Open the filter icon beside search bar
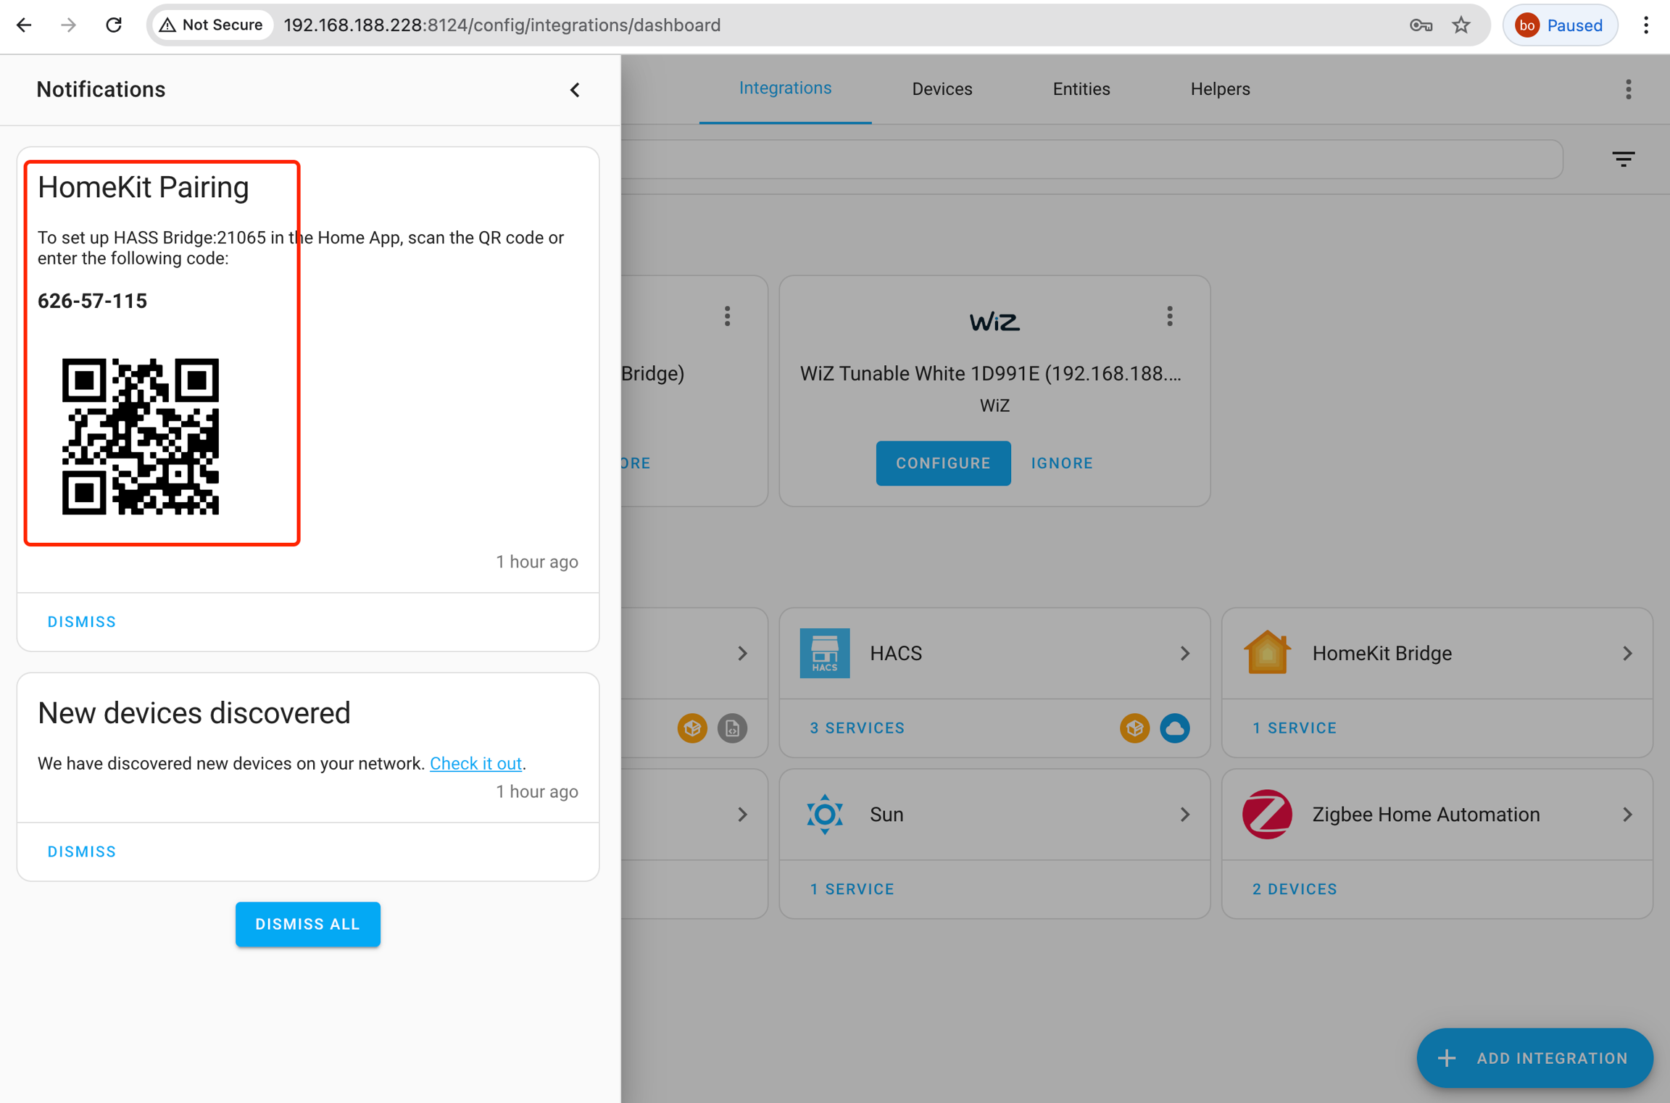Screen dimensions: 1670x1103 [x=1623, y=159]
